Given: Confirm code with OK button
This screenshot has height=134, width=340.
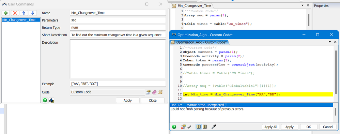Looking at the screenshot, I should [309, 127].
